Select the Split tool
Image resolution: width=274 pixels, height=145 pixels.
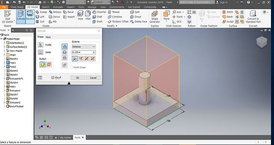(x=135, y=12)
